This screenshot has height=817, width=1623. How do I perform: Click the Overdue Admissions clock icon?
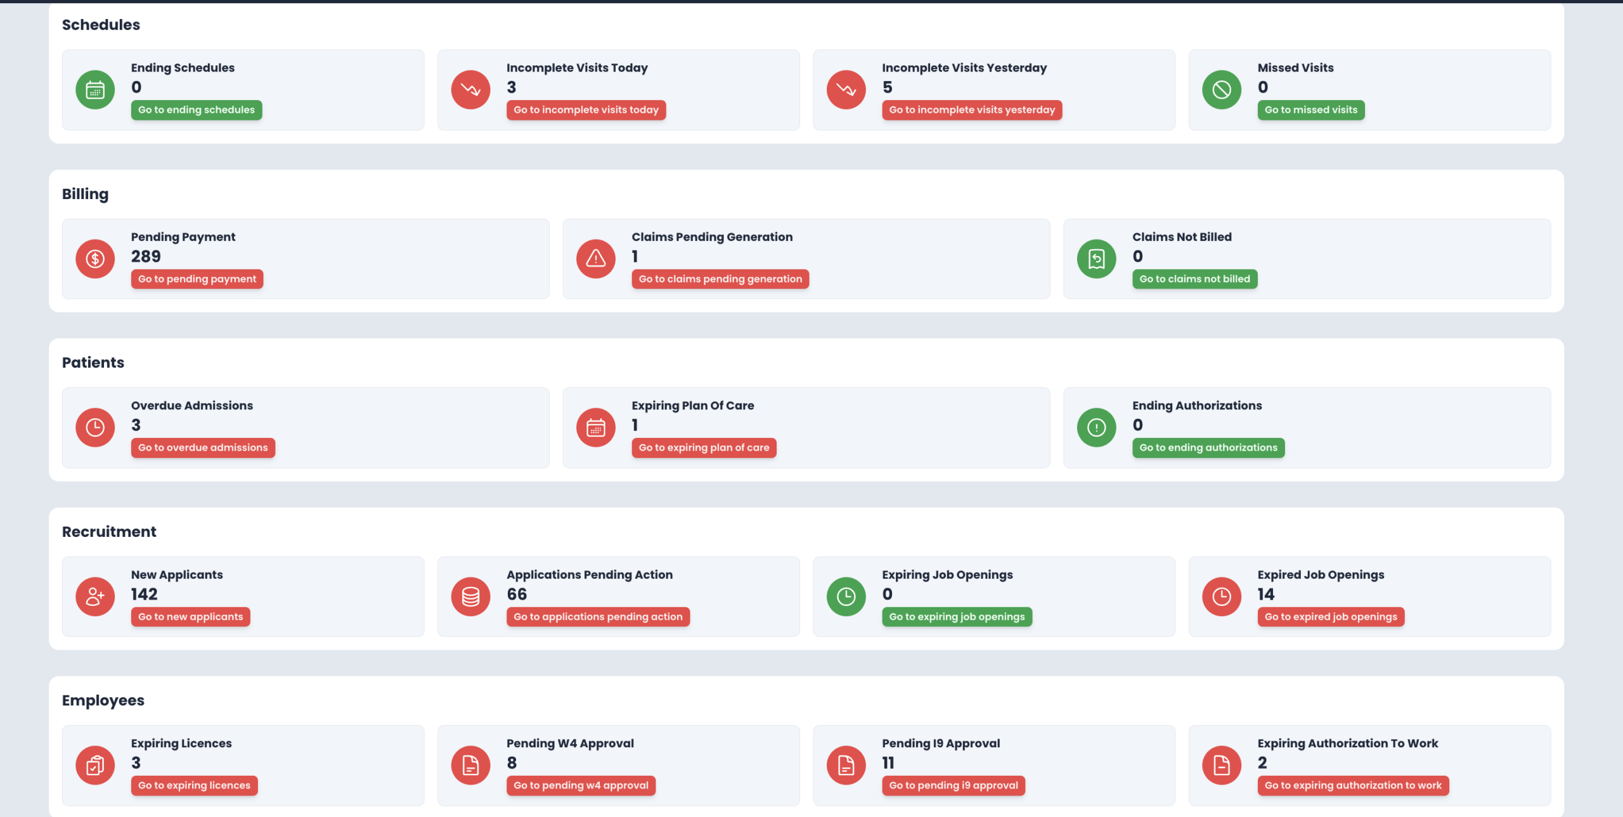(x=95, y=428)
